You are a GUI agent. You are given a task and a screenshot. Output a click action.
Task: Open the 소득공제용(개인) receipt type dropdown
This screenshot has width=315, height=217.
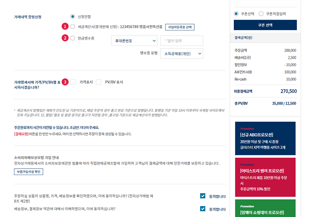(x=182, y=54)
